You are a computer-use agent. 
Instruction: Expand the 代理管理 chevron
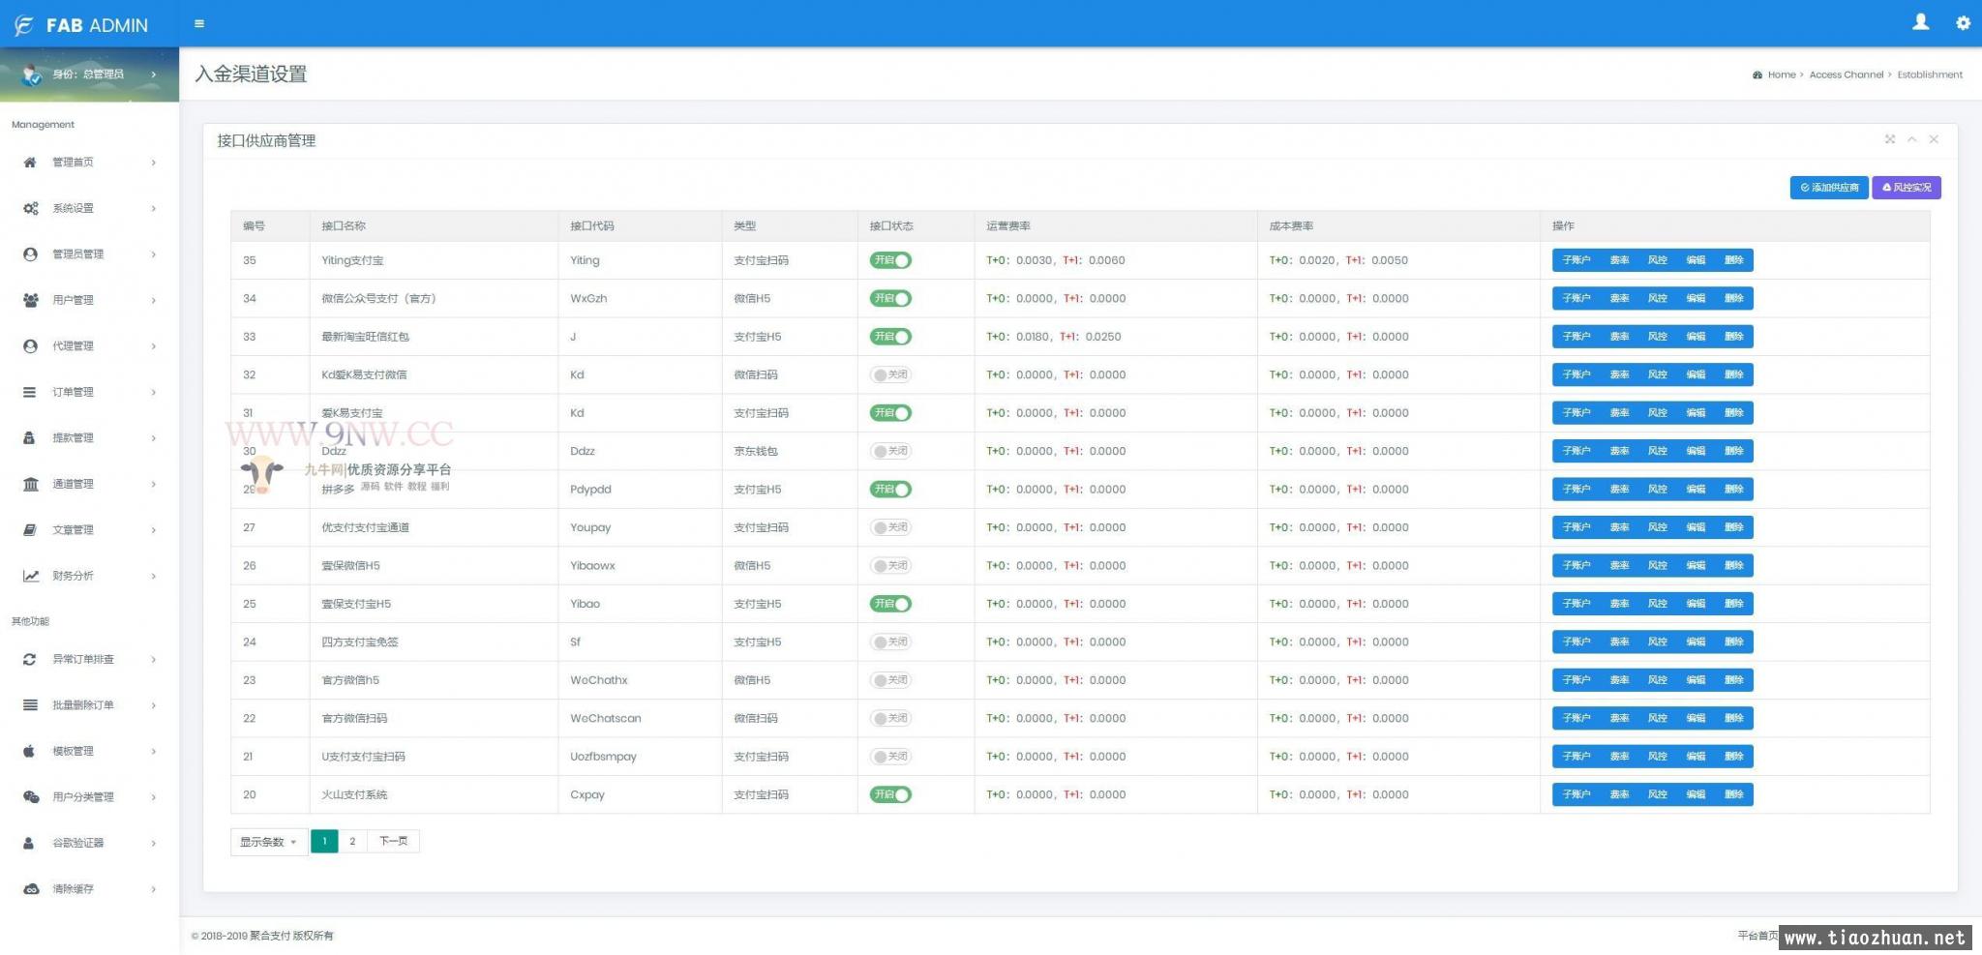pos(154,346)
